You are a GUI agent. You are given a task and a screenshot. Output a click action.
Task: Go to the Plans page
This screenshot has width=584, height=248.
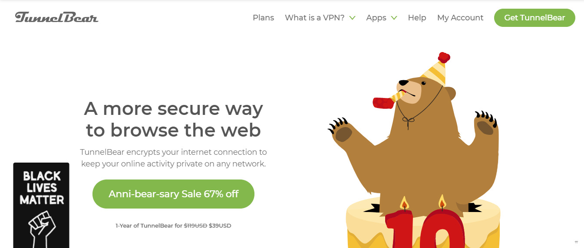[x=264, y=18]
